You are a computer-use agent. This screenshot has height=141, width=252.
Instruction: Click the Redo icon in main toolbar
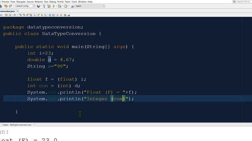11,6
